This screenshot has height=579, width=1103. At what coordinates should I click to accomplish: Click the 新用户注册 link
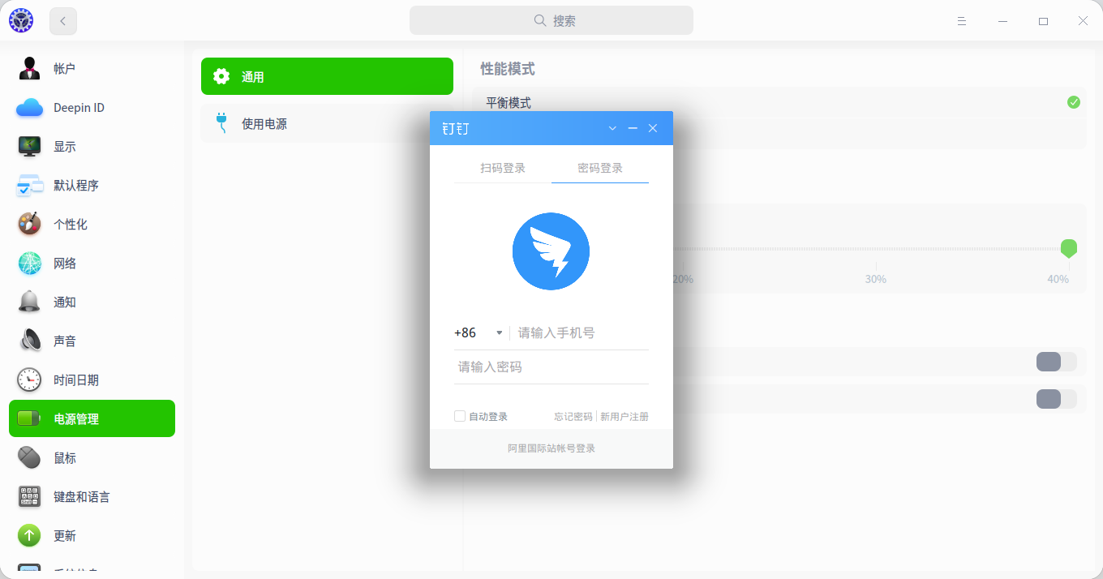[624, 416]
